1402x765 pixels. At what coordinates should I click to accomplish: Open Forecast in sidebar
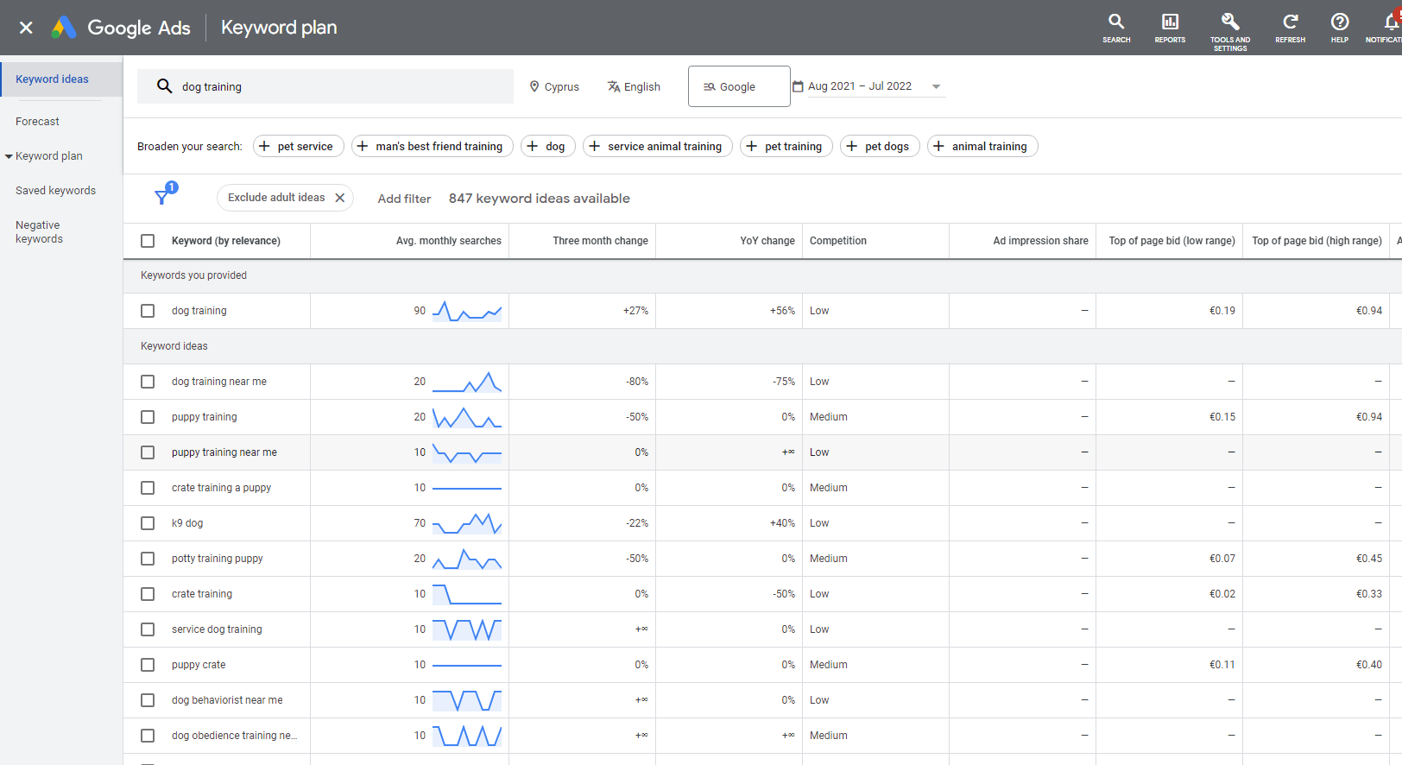(37, 122)
